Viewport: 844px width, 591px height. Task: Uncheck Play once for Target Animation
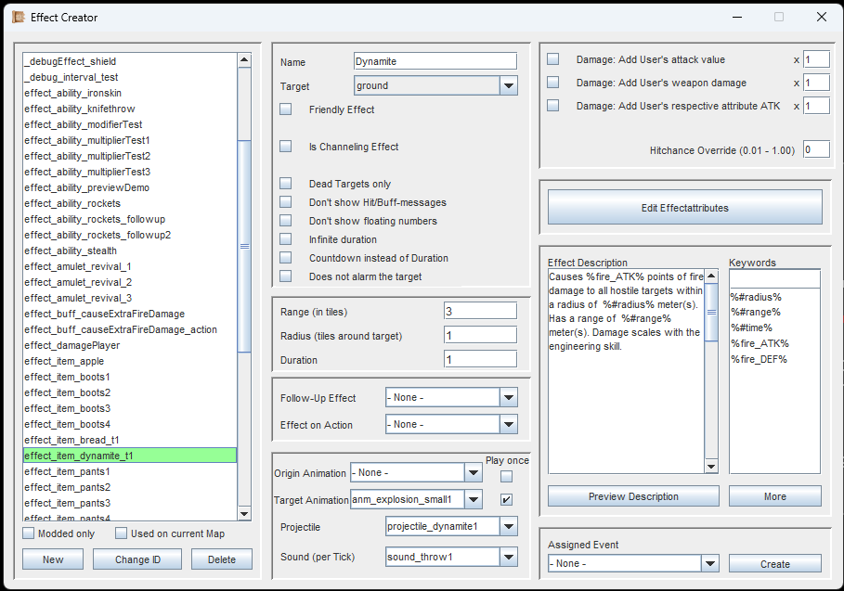point(506,500)
